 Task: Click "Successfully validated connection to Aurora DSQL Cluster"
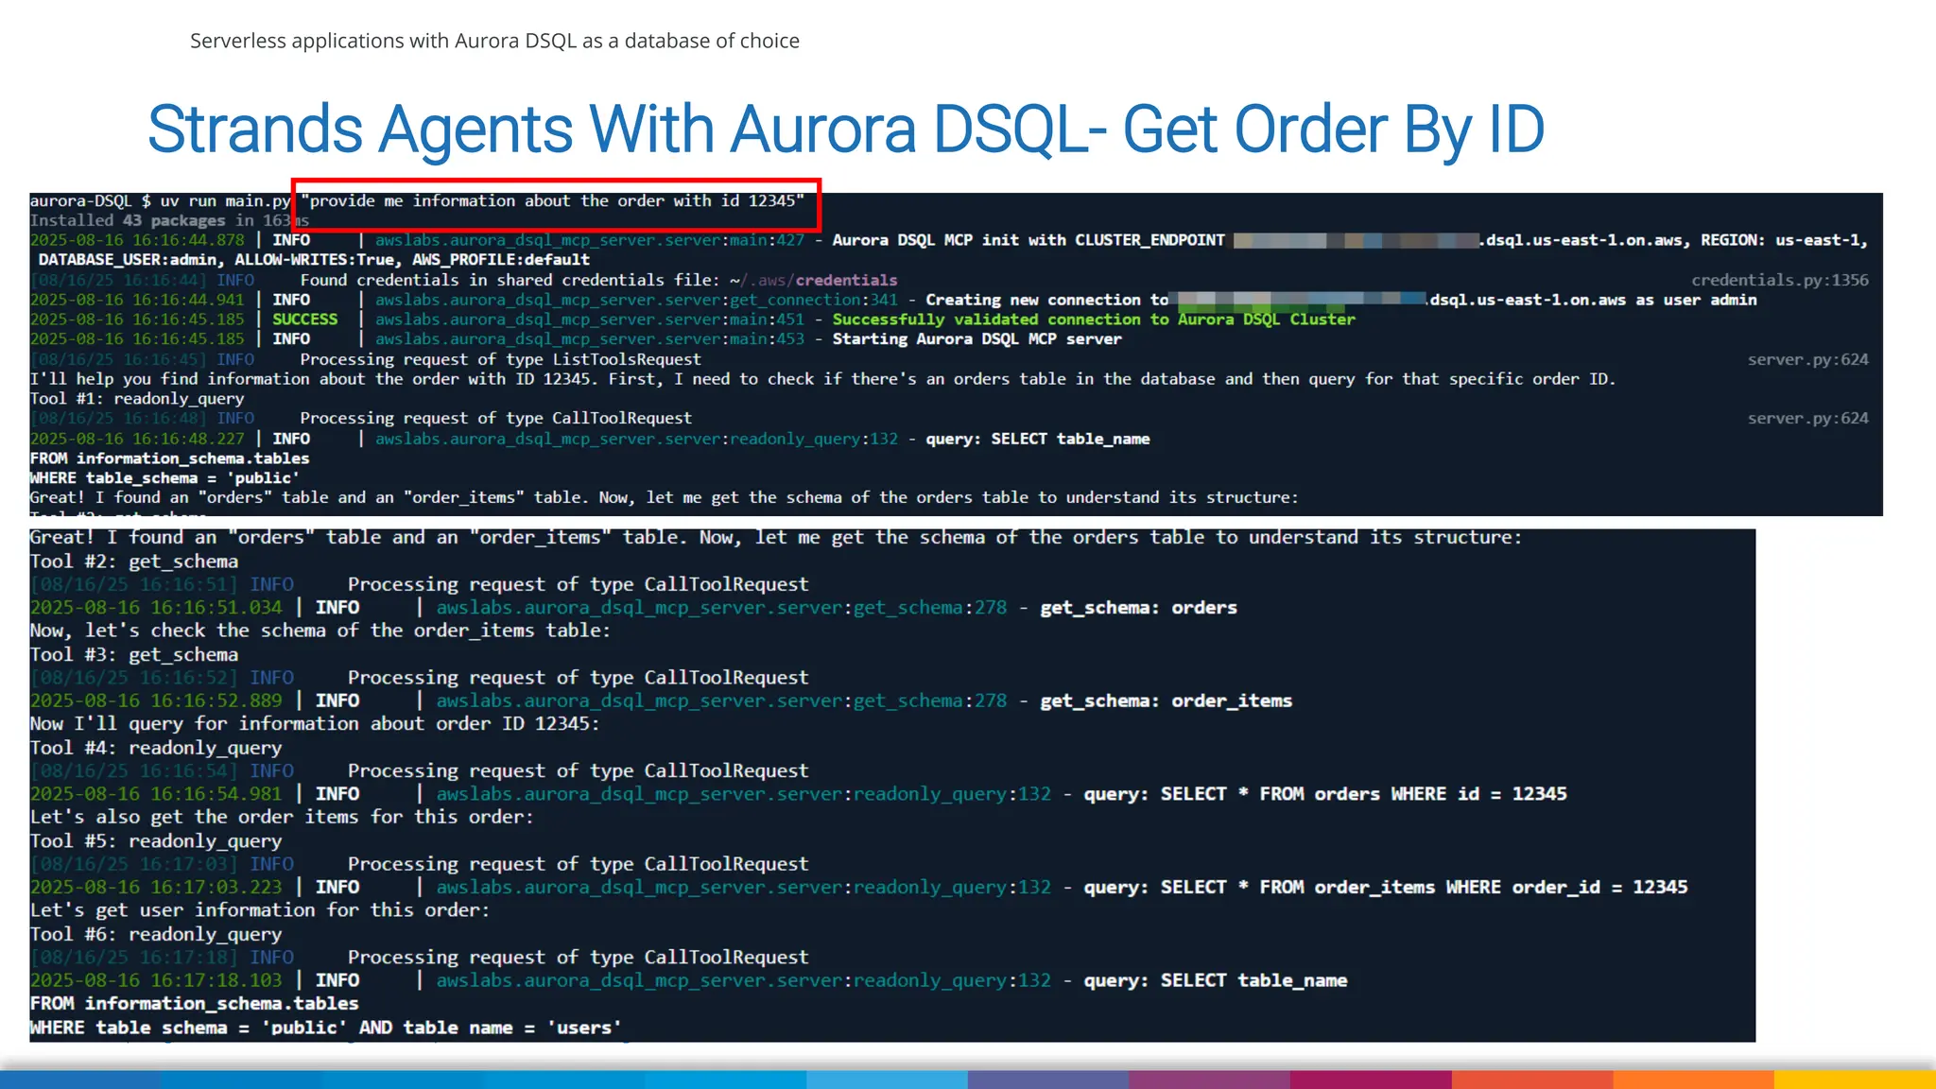tap(1094, 320)
